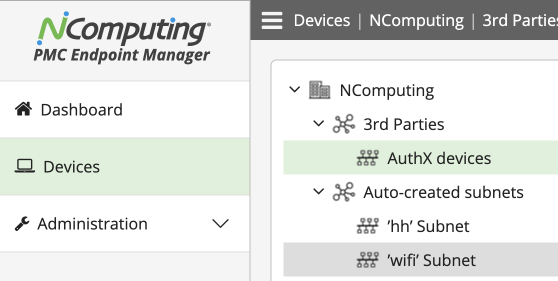Collapse the 3rd Parties tree node
This screenshot has height=281, width=558.
[318, 123]
